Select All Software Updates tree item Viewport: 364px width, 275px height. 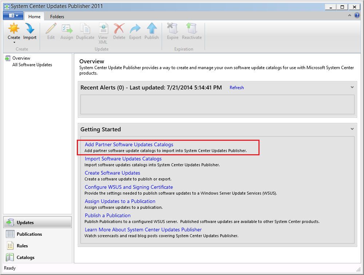pos(32,65)
